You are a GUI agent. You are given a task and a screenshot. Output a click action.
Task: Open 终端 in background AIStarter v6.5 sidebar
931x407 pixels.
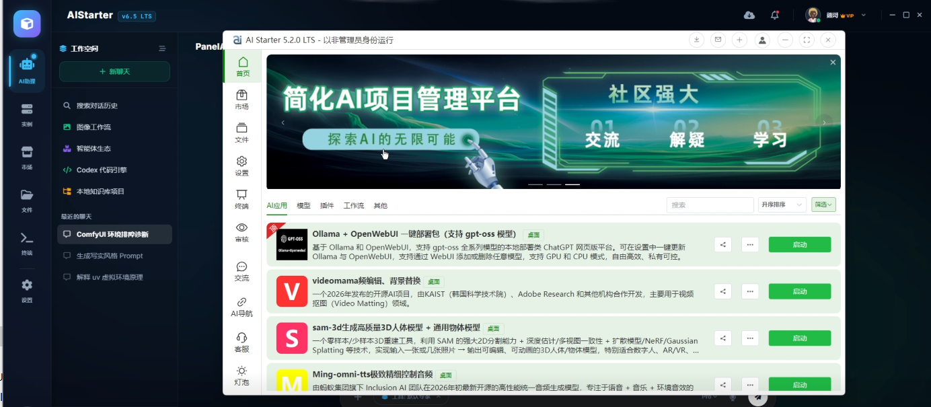click(27, 244)
